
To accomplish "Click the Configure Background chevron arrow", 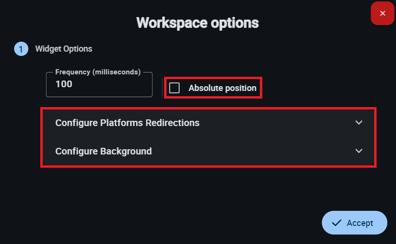I will click(359, 151).
